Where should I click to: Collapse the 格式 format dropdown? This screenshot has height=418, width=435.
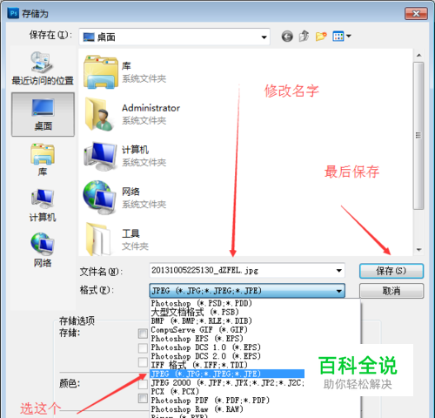[338, 291]
